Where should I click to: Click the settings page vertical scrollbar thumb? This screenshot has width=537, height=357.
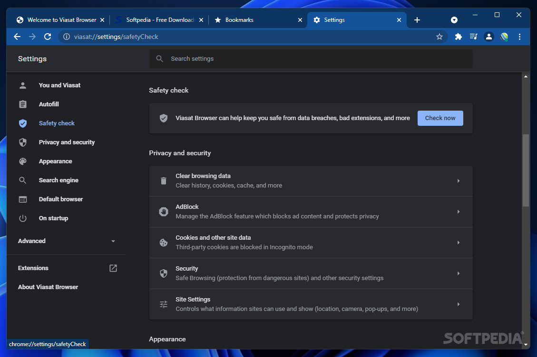point(526,170)
